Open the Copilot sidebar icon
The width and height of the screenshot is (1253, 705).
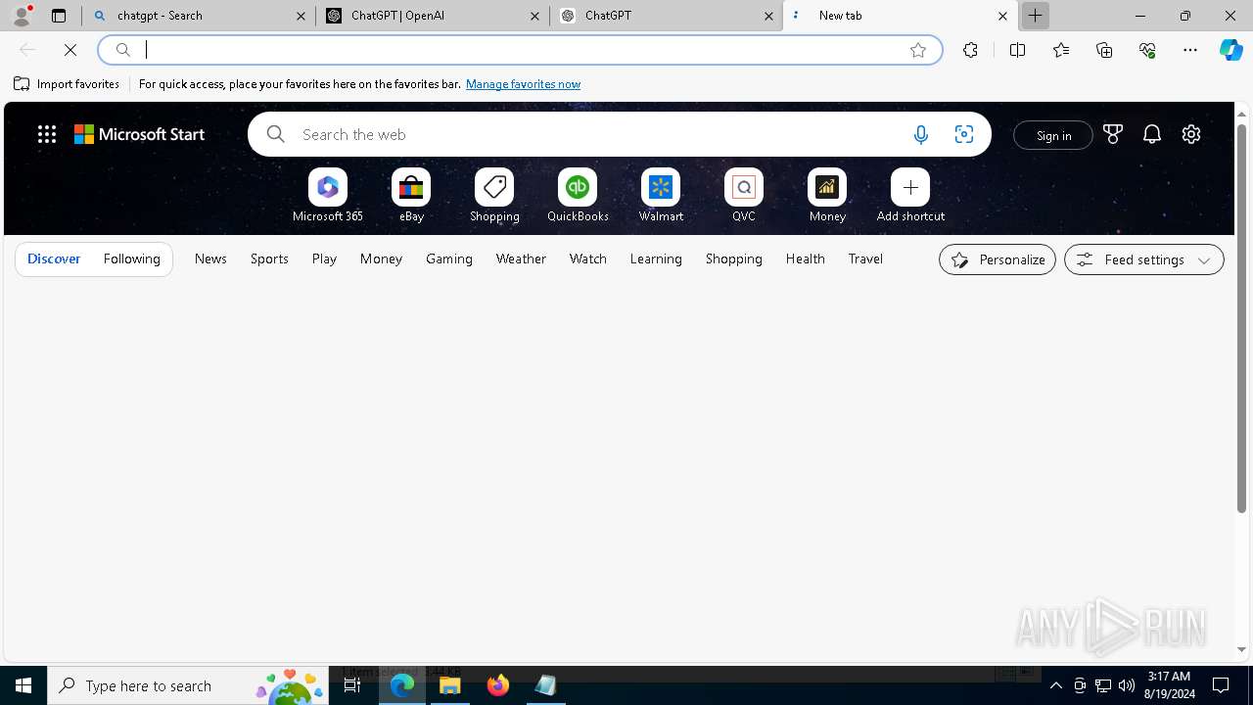(x=1231, y=50)
